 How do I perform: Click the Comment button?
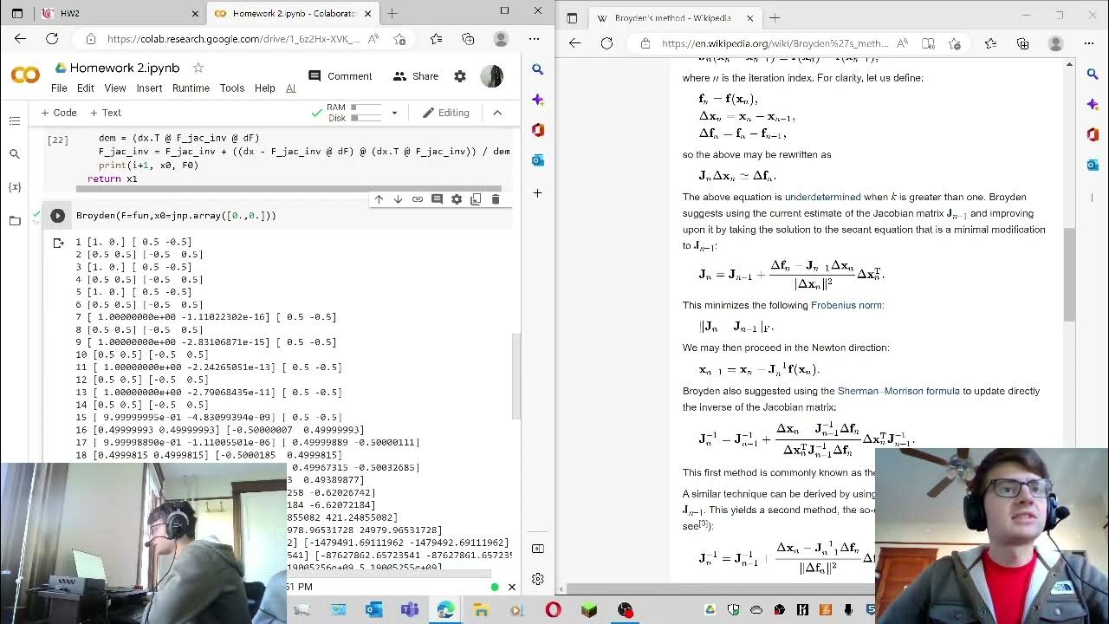pyautogui.click(x=340, y=76)
